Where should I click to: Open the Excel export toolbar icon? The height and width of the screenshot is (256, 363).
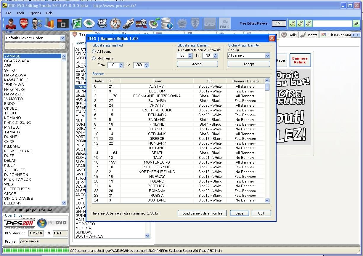pyautogui.click(x=77, y=23)
